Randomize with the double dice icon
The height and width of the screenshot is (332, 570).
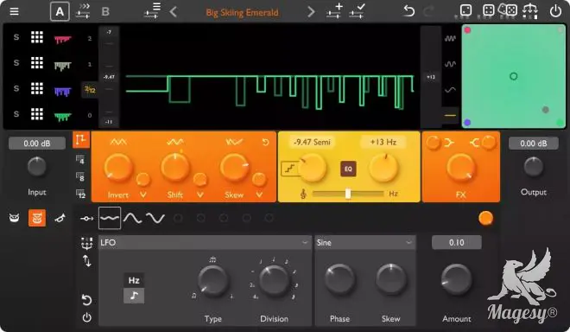point(508,10)
